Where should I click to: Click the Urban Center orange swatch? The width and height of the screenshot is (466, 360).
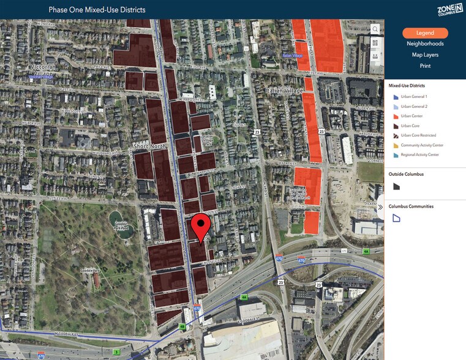click(396, 116)
